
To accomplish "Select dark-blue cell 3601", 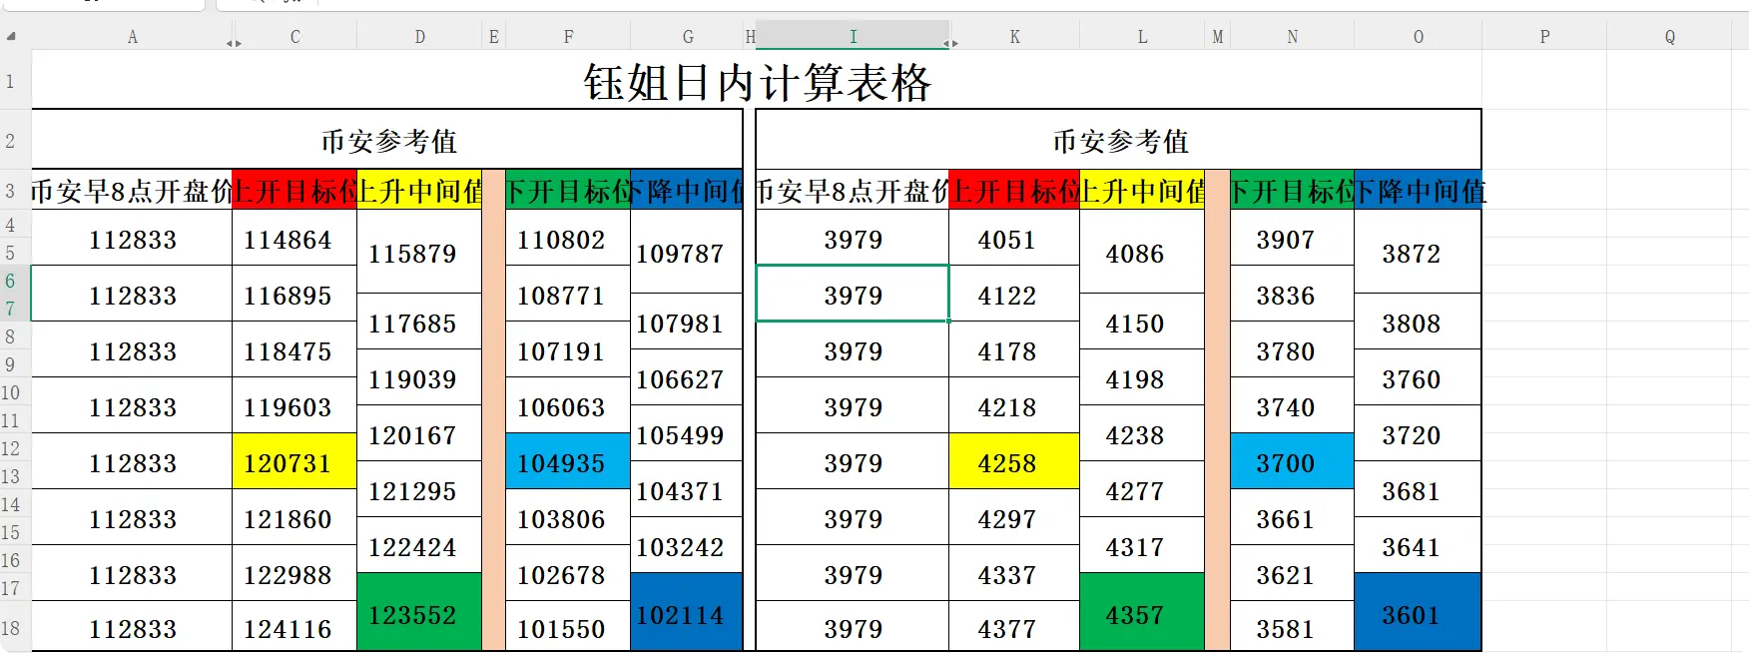I will [1418, 613].
